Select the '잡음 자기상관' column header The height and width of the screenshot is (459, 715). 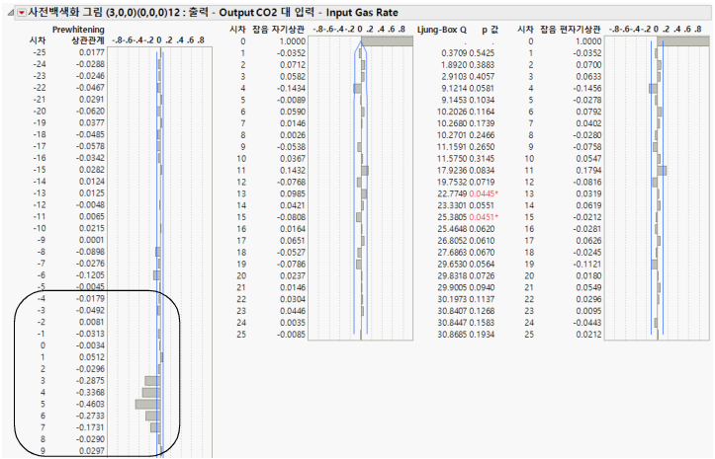[x=279, y=30]
